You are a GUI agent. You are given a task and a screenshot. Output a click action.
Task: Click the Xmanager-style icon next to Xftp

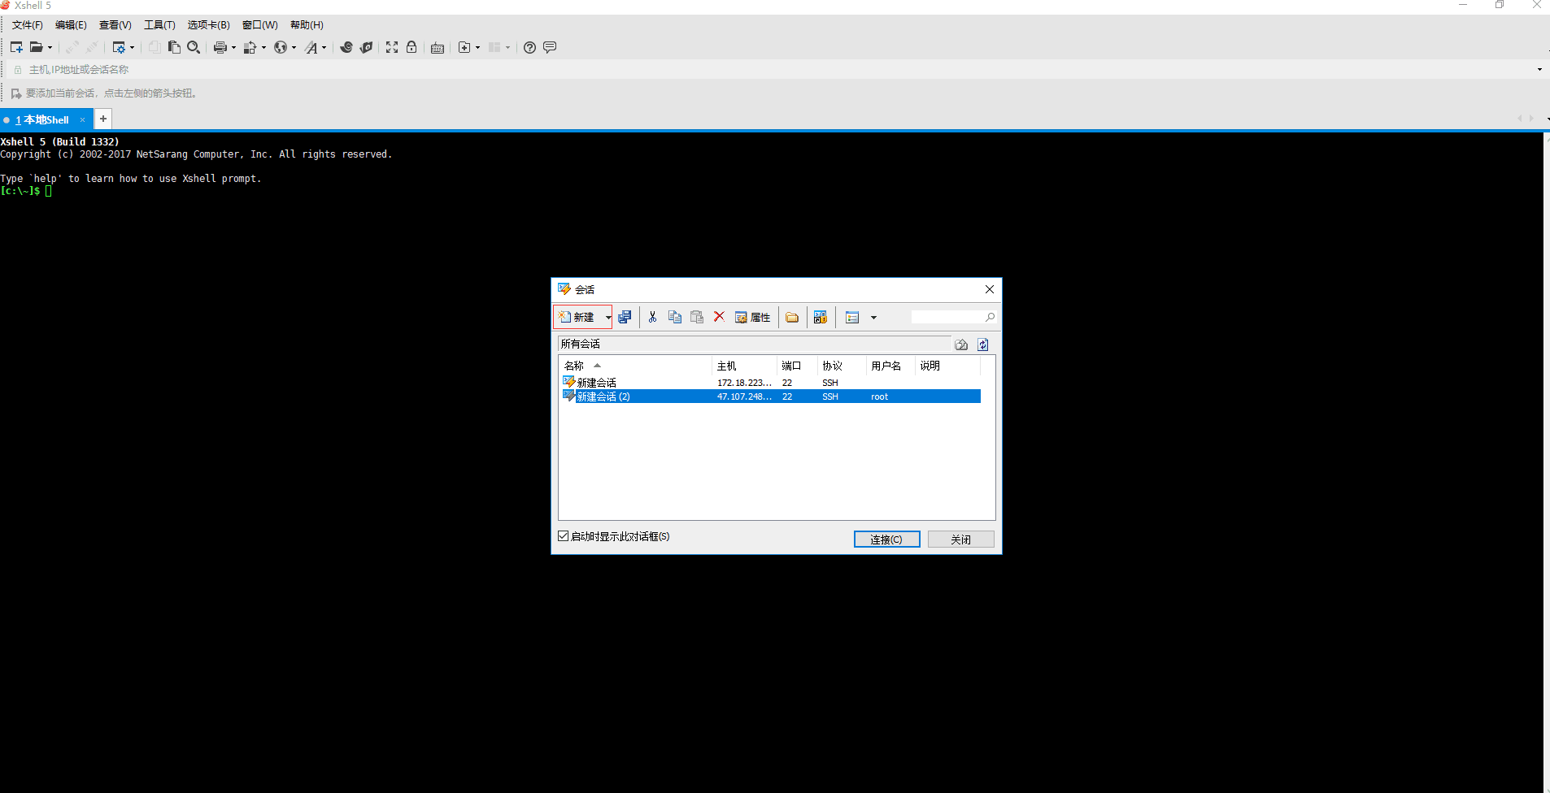tap(367, 47)
